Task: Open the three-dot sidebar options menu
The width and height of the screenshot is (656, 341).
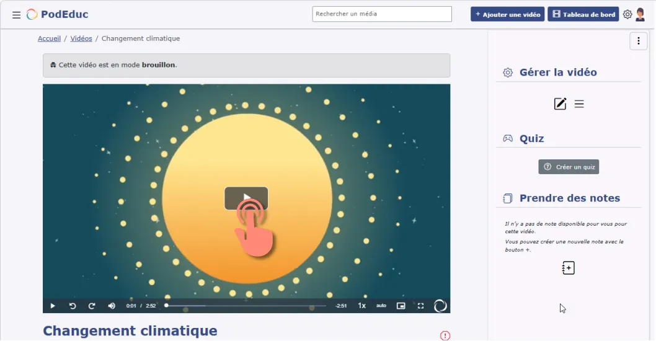Action: click(x=638, y=41)
